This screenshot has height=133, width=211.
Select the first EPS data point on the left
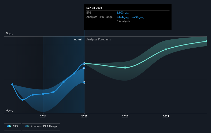pyautogui.click(x=12, y=84)
